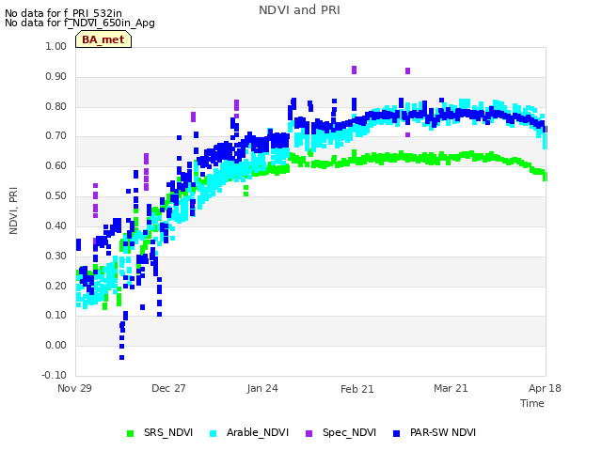The width and height of the screenshot is (602, 451).
Task: Click the 0.00 y-axis tick label
Action: coord(56,345)
